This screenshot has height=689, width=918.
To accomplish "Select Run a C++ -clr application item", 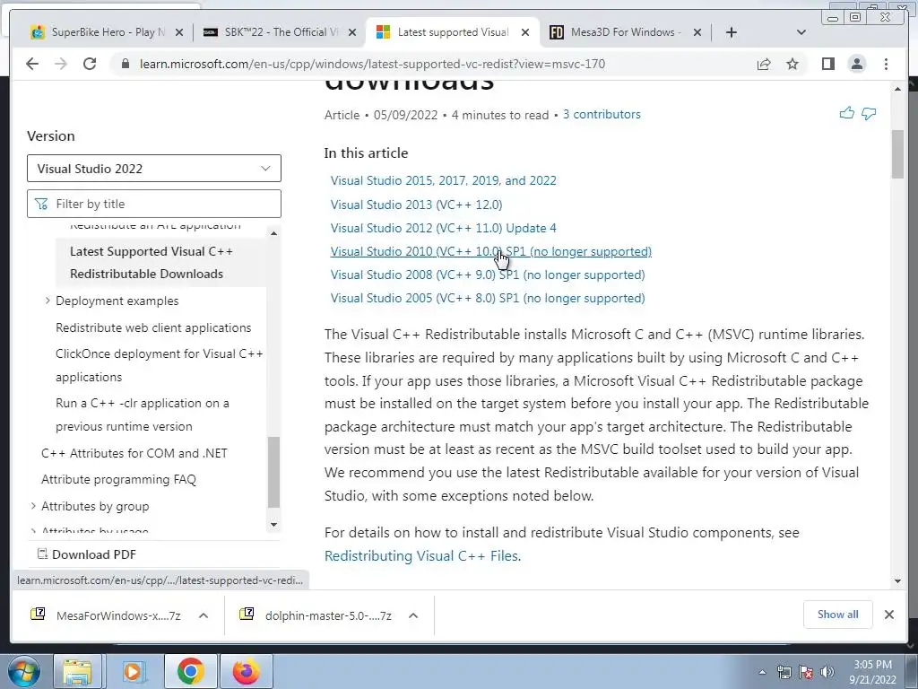I will click(143, 414).
